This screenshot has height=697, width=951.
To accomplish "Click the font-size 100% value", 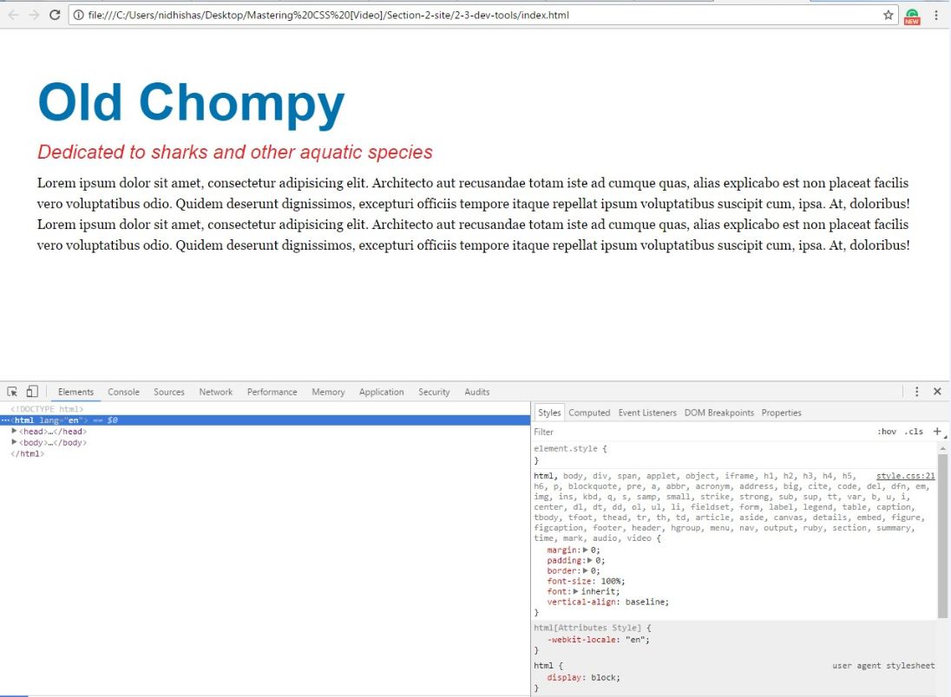I will click(x=611, y=581).
